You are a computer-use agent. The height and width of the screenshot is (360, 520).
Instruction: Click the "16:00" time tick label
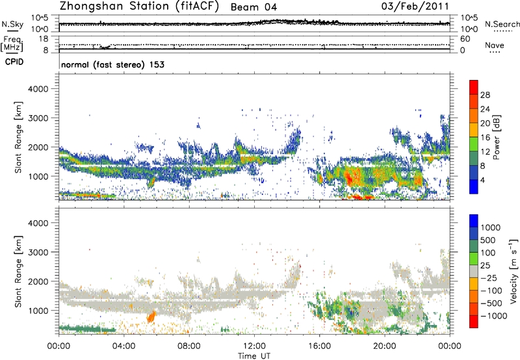(x=319, y=346)
